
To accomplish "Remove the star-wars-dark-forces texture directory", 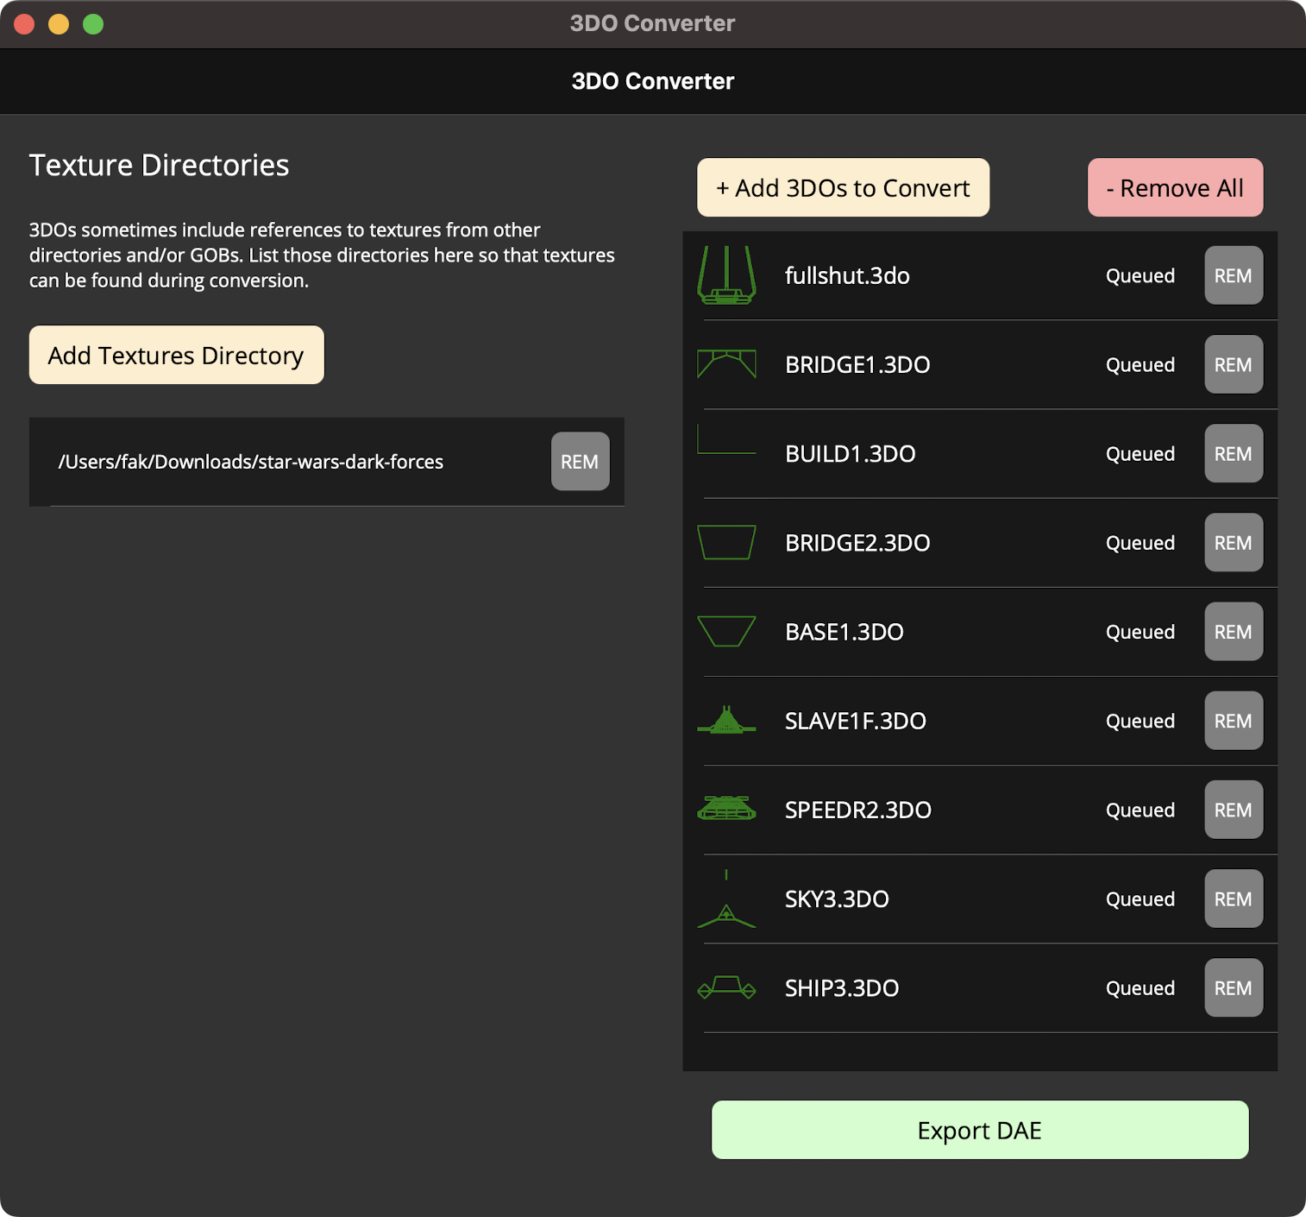I will [x=580, y=462].
